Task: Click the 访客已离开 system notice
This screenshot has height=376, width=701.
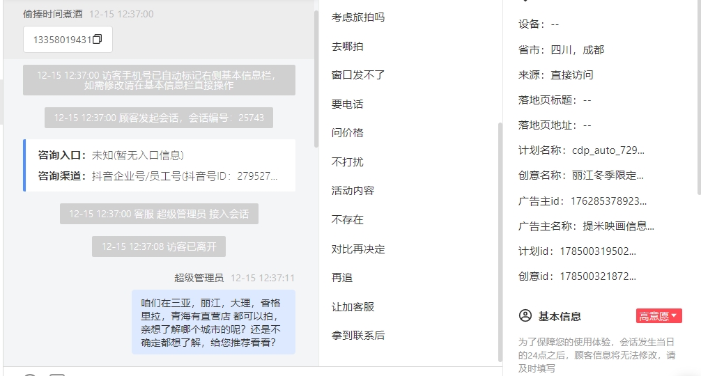Action: pos(159,246)
